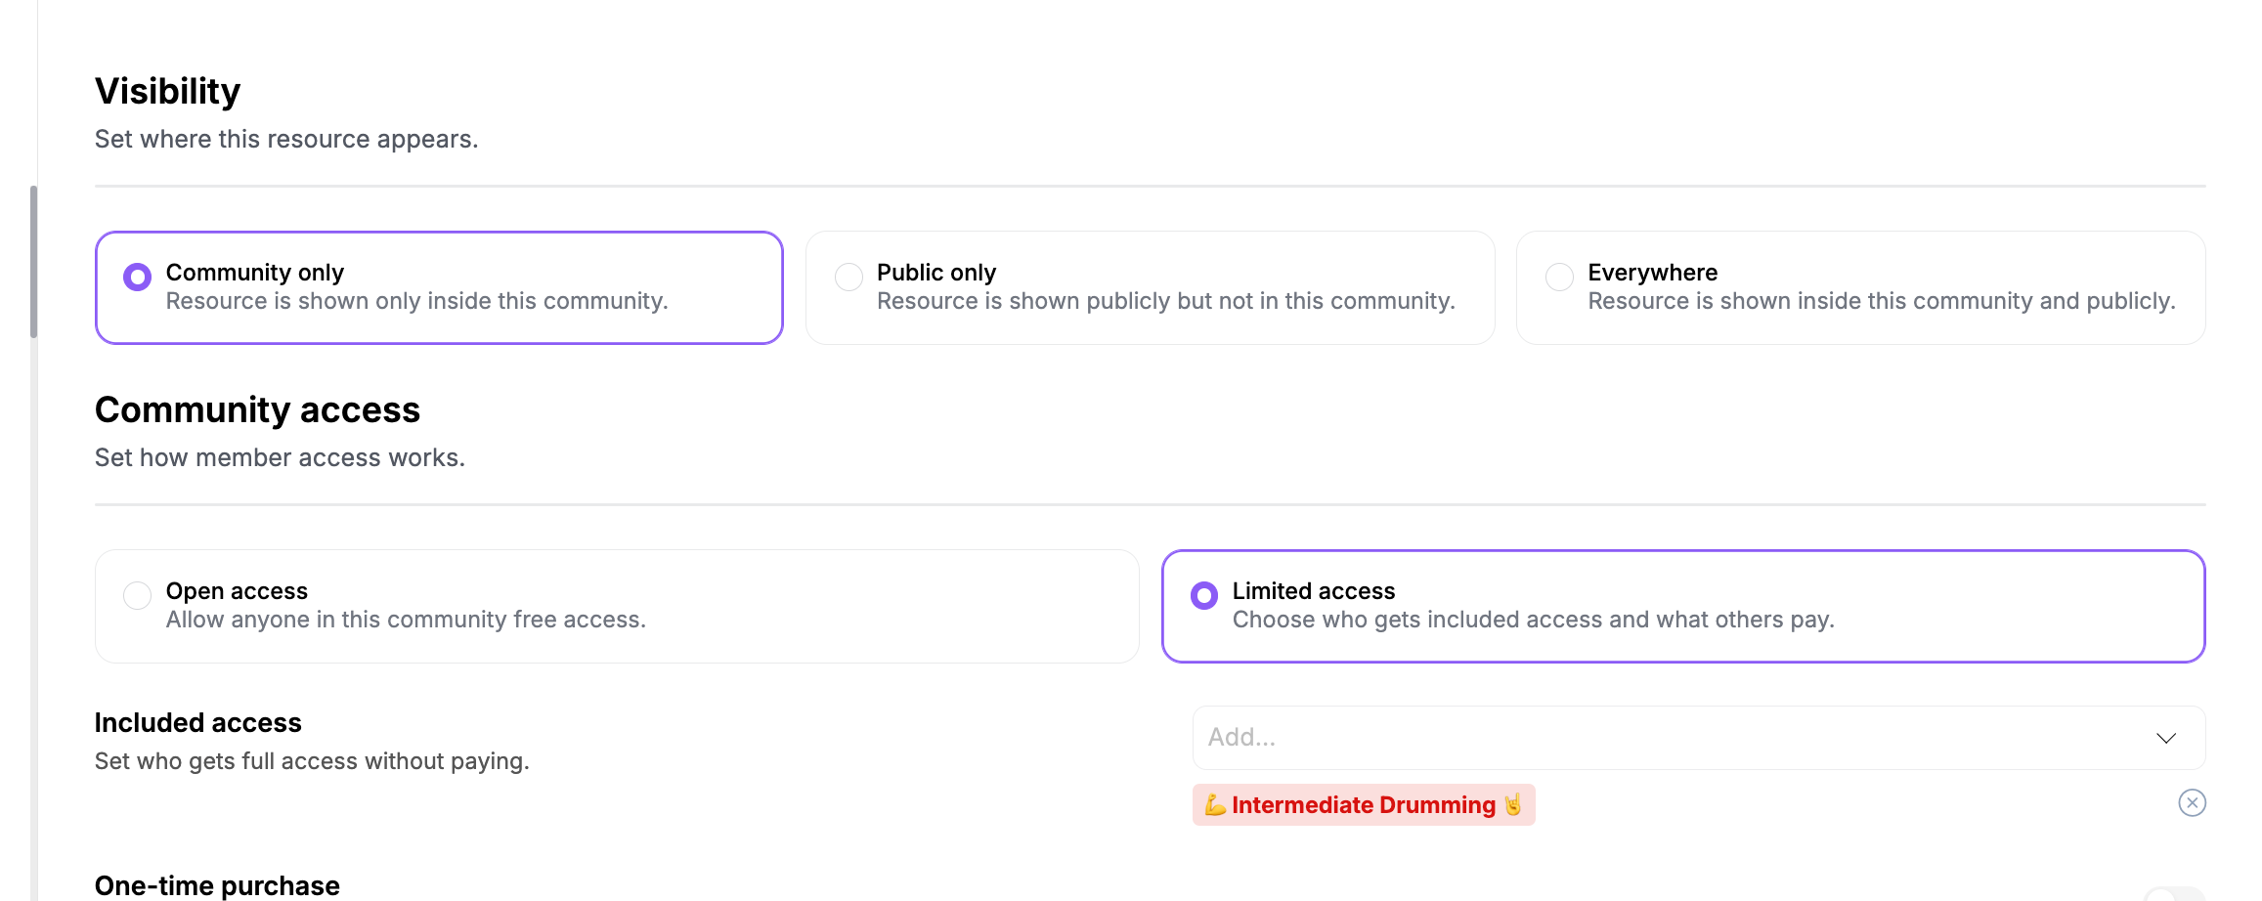The height and width of the screenshot is (901, 2262).
Task: Click 'Resource is shown publicly but not in this community.'
Action: tap(1166, 302)
